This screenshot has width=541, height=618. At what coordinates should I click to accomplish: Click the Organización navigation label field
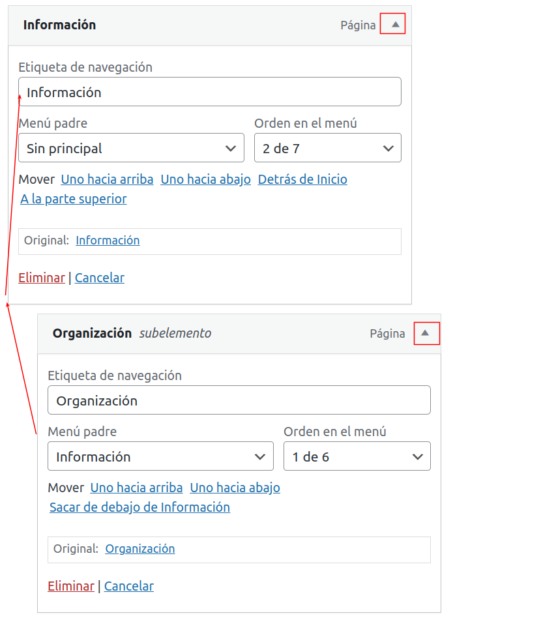pos(239,401)
